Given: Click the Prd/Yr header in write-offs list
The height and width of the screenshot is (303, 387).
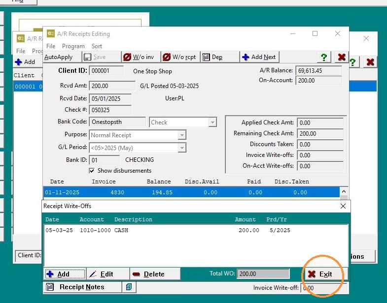Looking at the screenshot, I should pos(277,219).
